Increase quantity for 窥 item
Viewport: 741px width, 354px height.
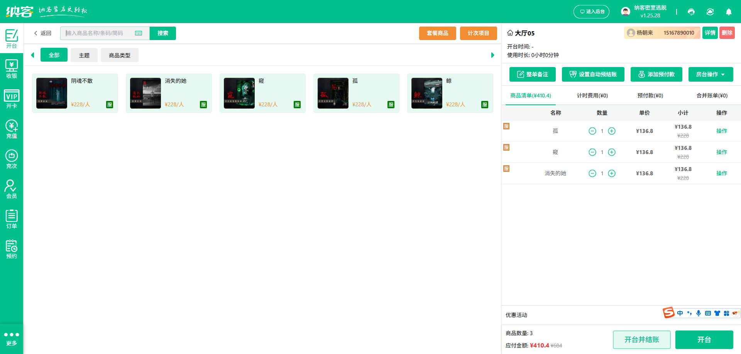tap(612, 152)
